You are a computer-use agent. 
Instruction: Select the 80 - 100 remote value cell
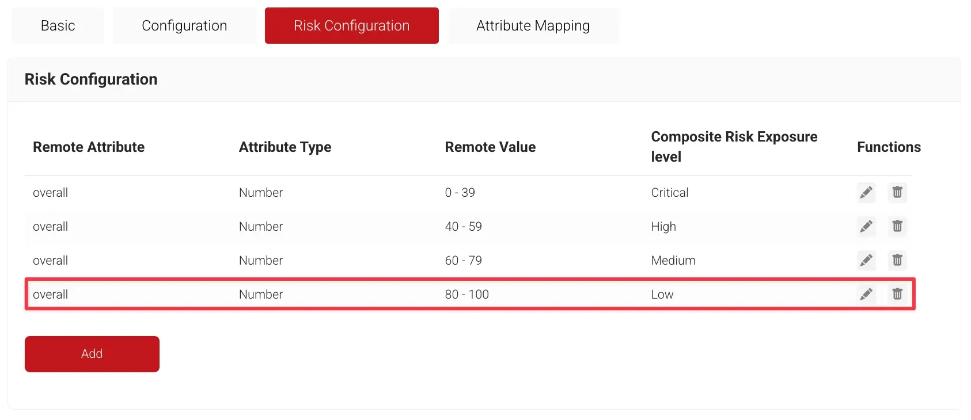coord(466,295)
